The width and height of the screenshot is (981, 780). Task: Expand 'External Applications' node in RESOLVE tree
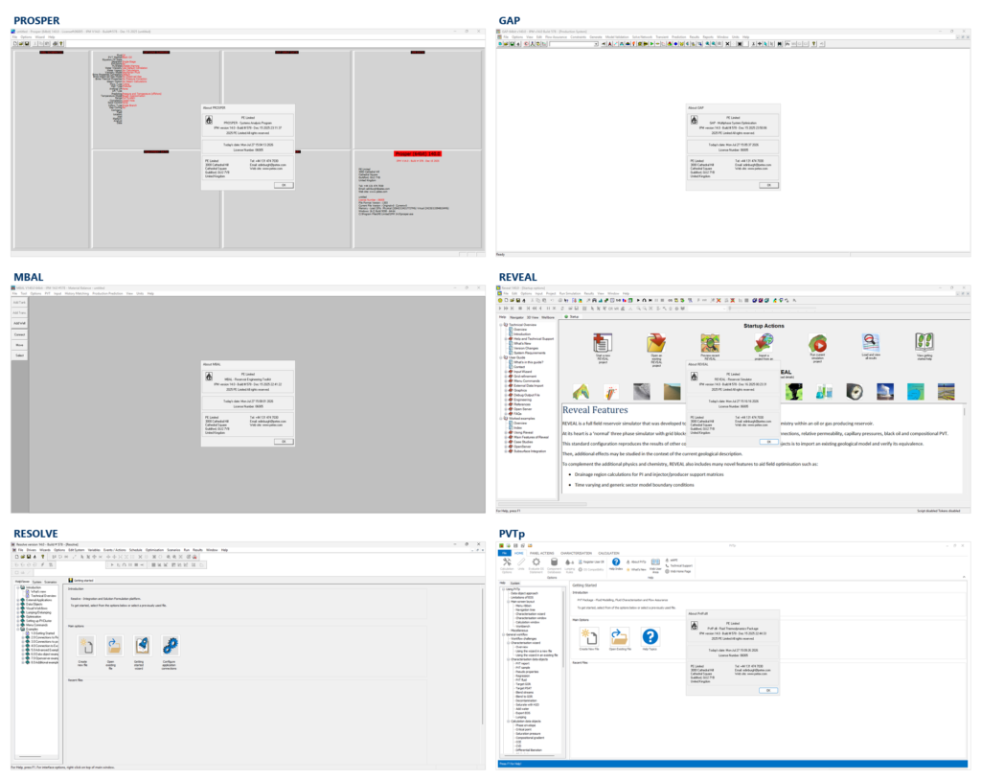pyautogui.click(x=17, y=600)
